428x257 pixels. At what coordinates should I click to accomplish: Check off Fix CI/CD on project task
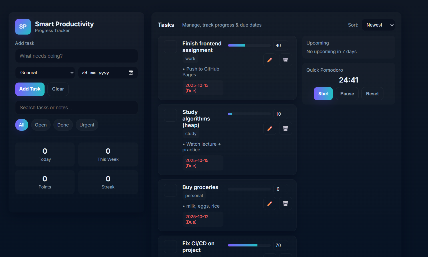coord(170,246)
